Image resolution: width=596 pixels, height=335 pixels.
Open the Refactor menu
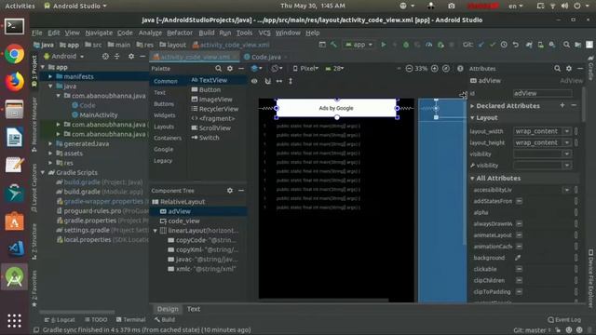(x=180, y=33)
